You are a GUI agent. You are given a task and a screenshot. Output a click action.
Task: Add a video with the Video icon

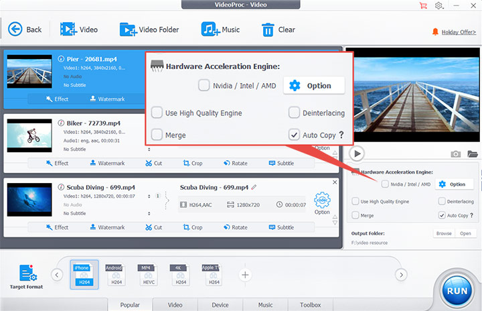pos(68,29)
